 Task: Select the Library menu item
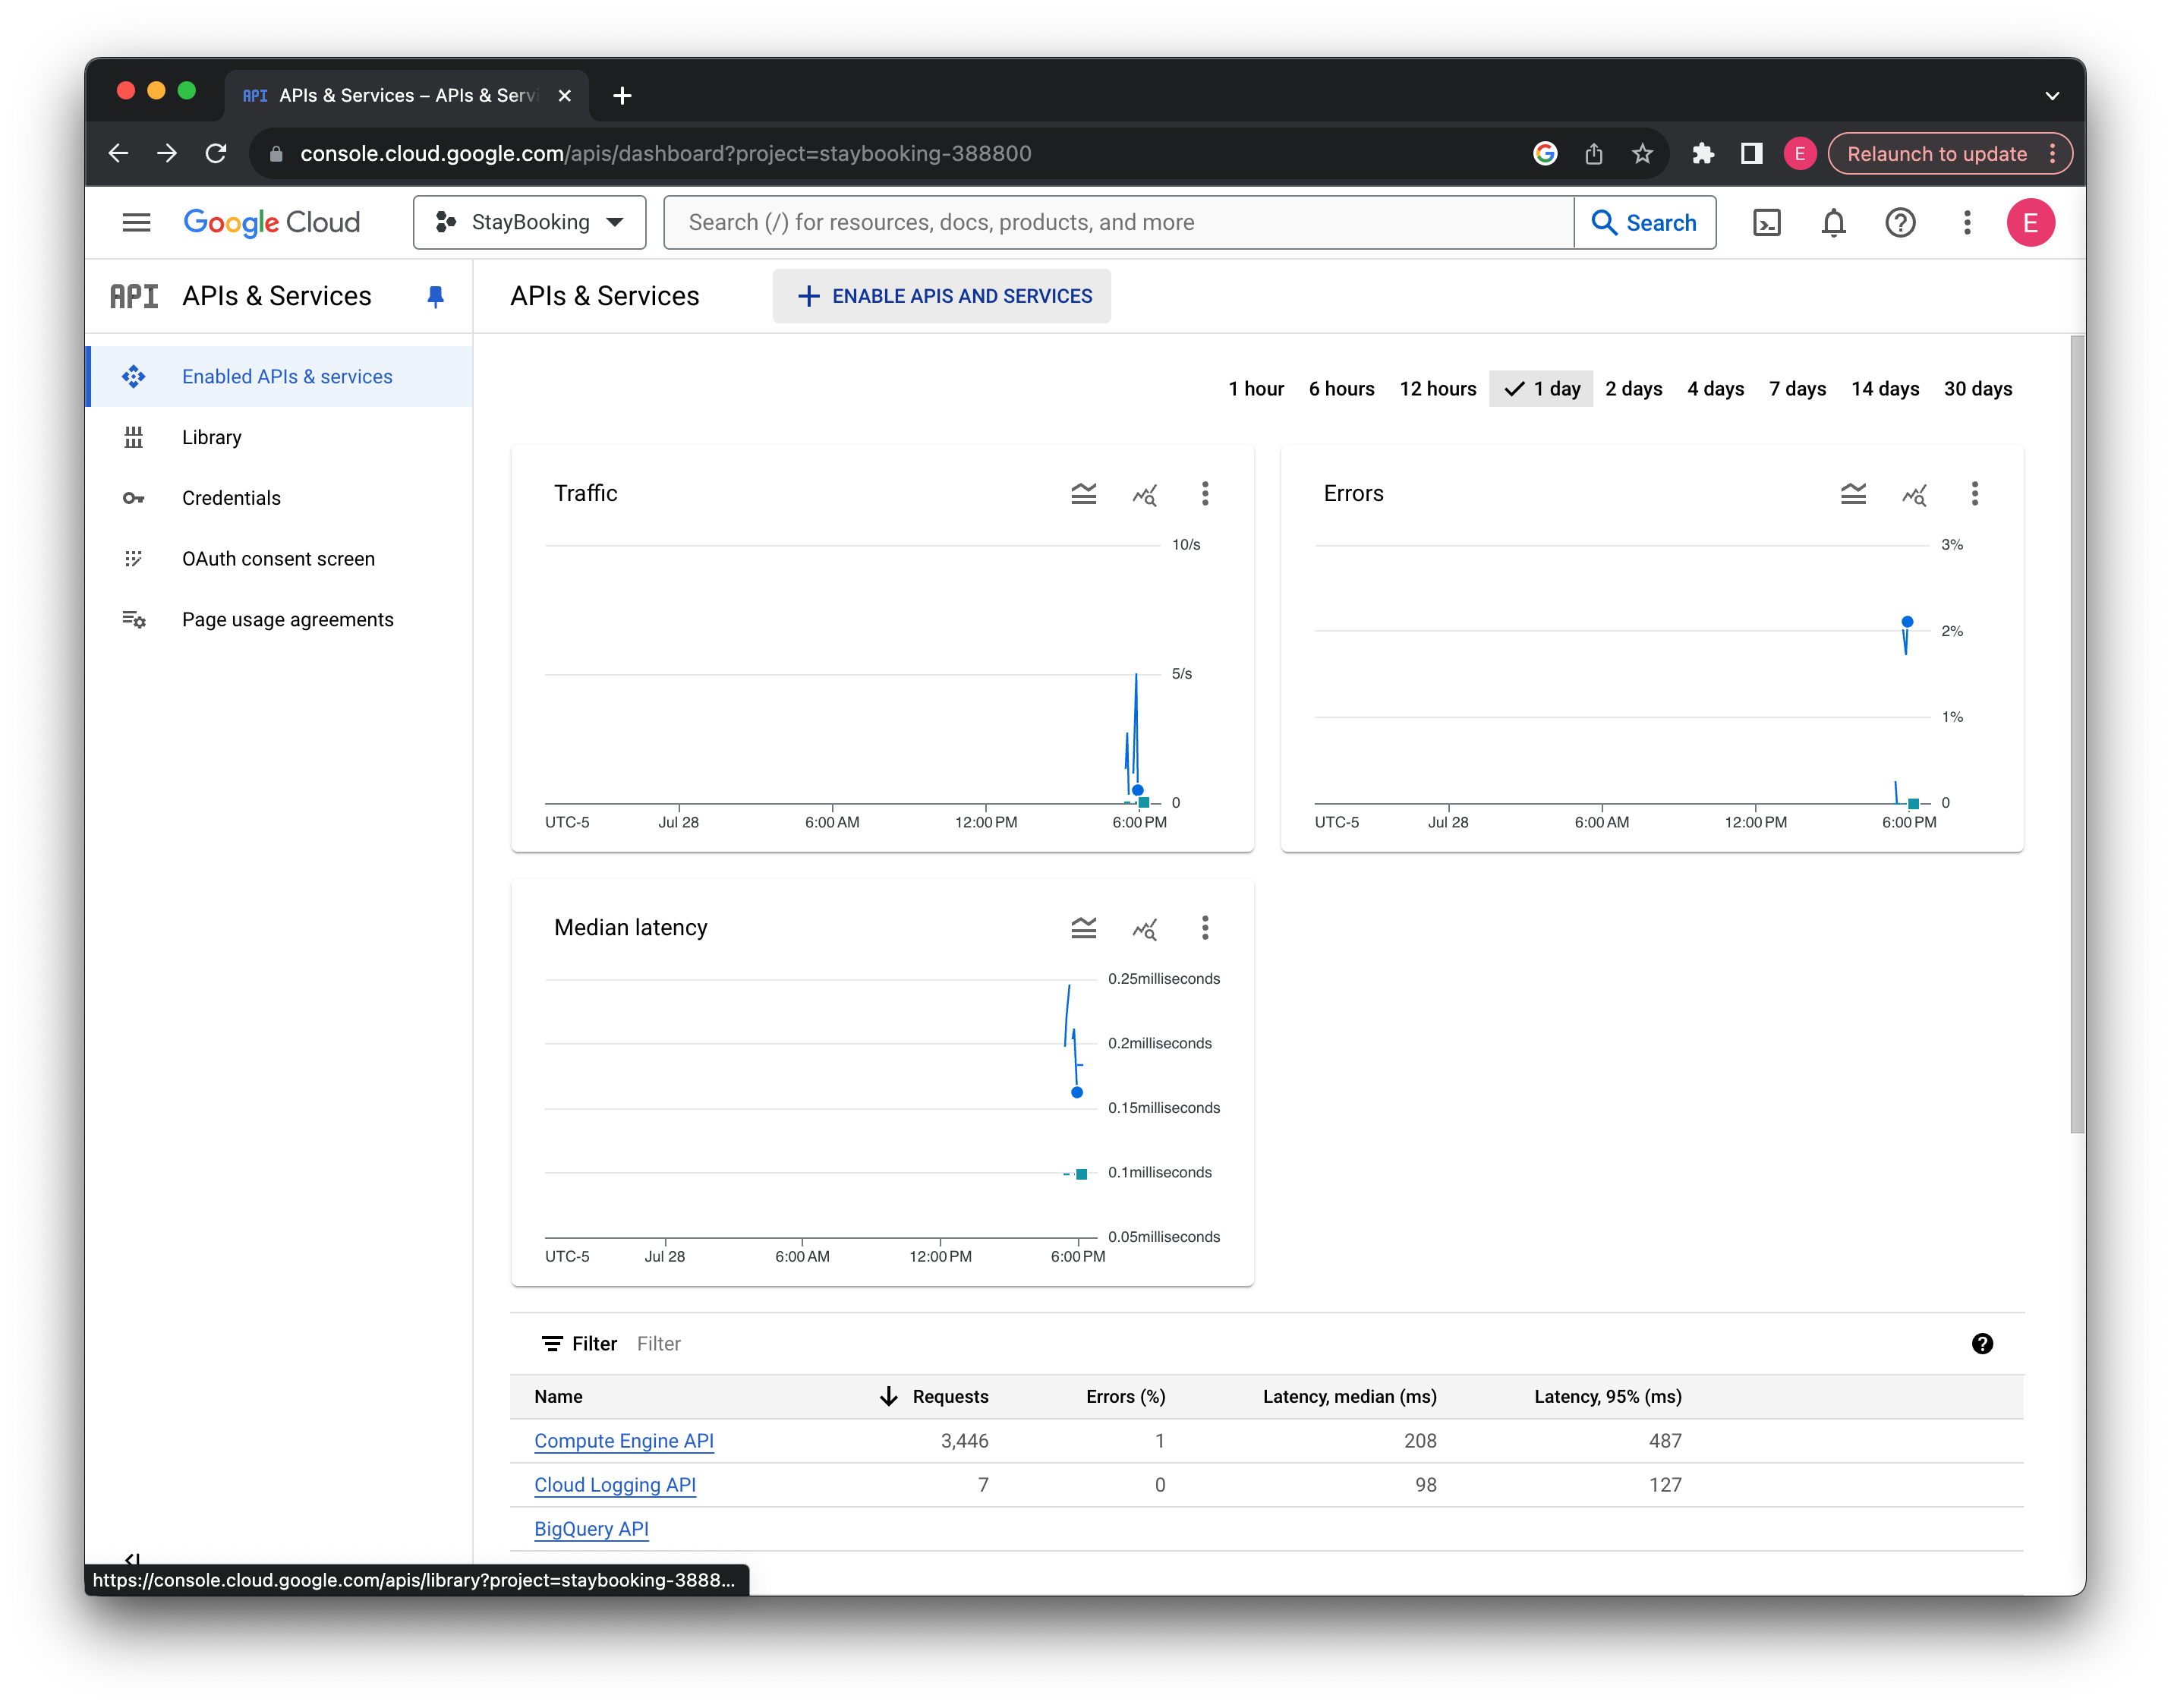tap(213, 436)
